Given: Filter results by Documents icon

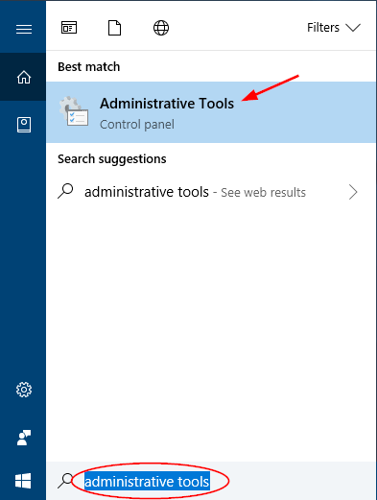Looking at the screenshot, I should point(114,28).
